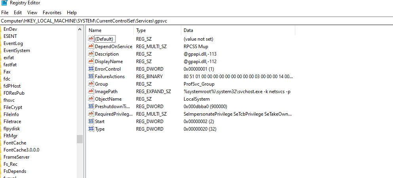Screen dimensions: 393x178
Task: Select the Start value name
Action: [x=100, y=122]
